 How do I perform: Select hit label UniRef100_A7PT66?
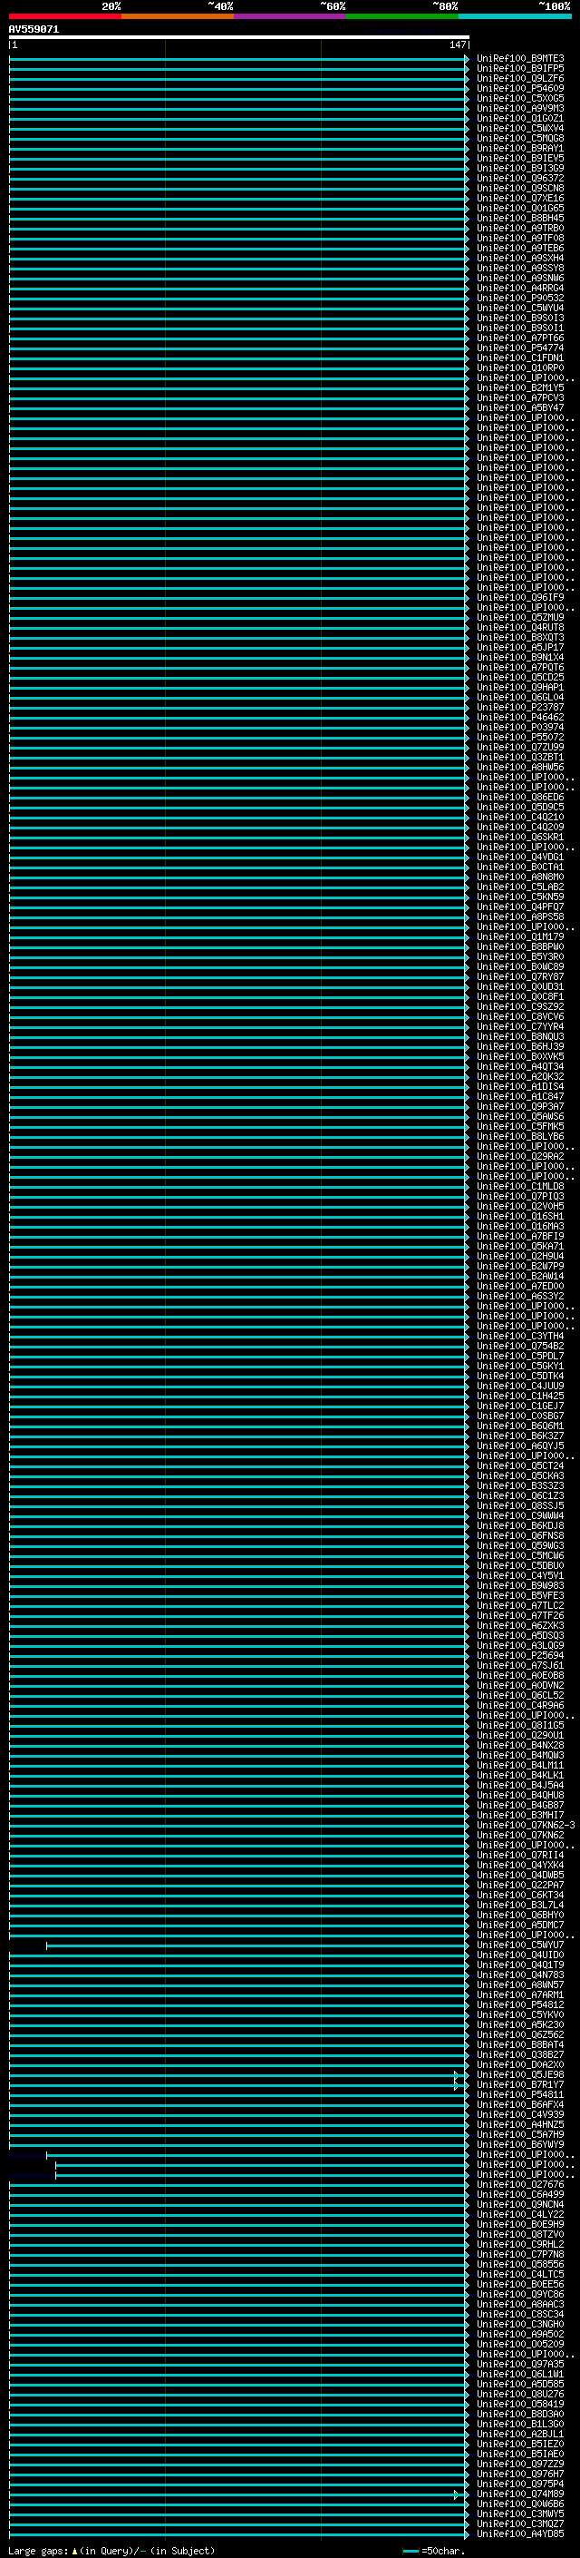coord(520,338)
